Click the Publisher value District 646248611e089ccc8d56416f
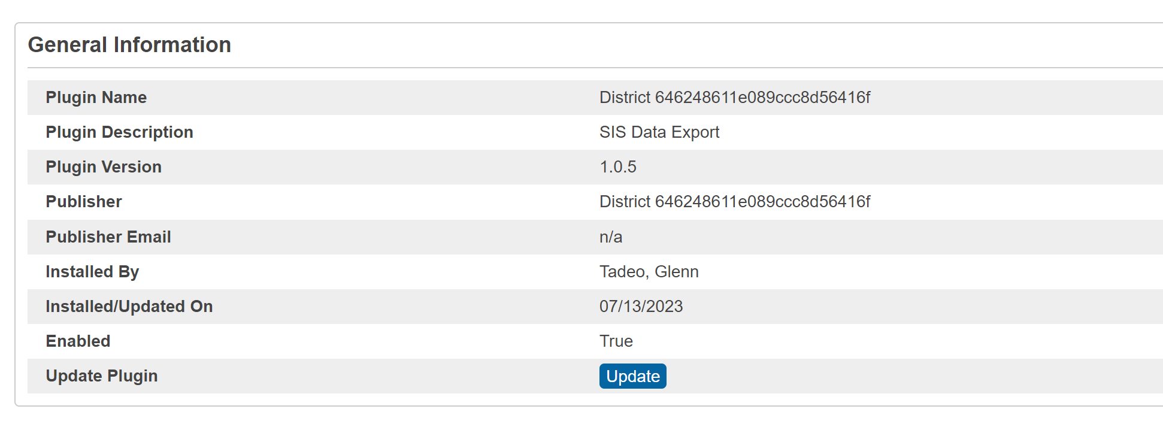 735,201
